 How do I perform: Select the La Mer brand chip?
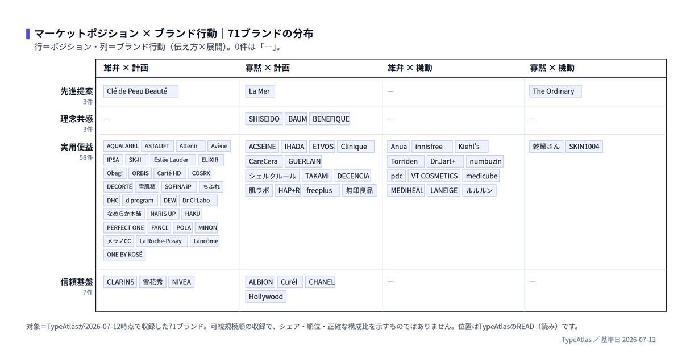point(260,91)
